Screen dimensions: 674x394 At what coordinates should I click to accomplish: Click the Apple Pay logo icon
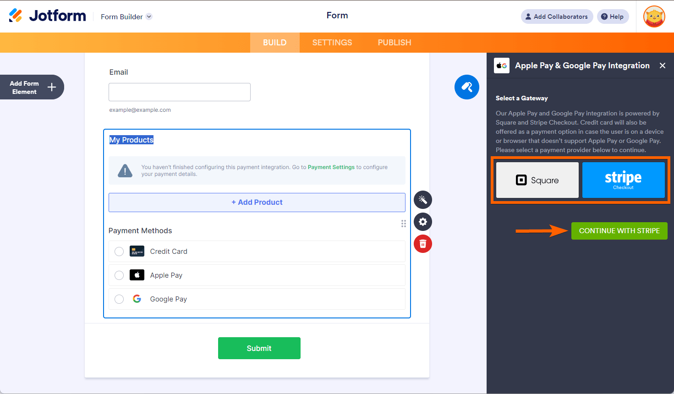(137, 275)
